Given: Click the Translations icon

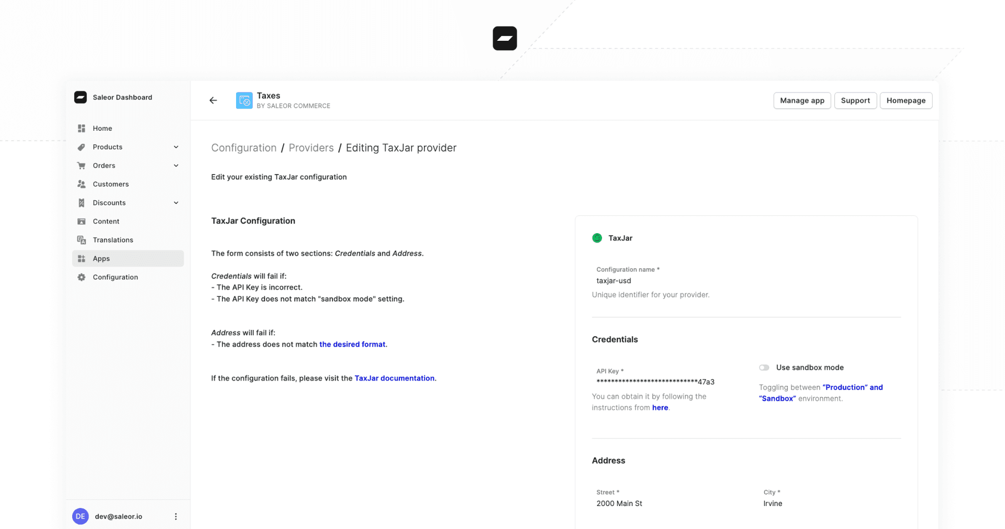Looking at the screenshot, I should pyautogui.click(x=81, y=240).
